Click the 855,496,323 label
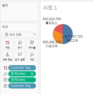The width and height of the screenshot is (94, 94). point(52,42)
